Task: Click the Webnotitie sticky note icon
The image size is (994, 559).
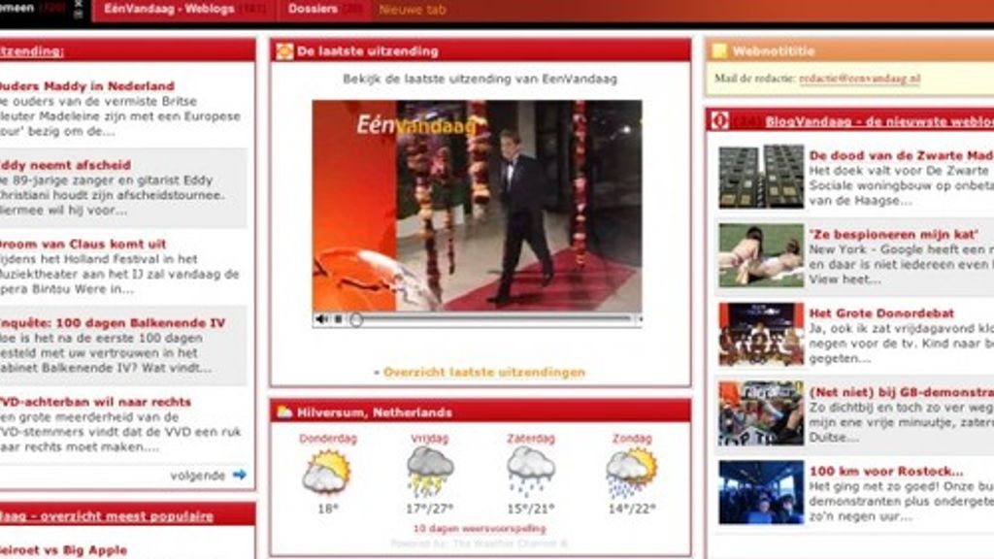Action: click(718, 51)
